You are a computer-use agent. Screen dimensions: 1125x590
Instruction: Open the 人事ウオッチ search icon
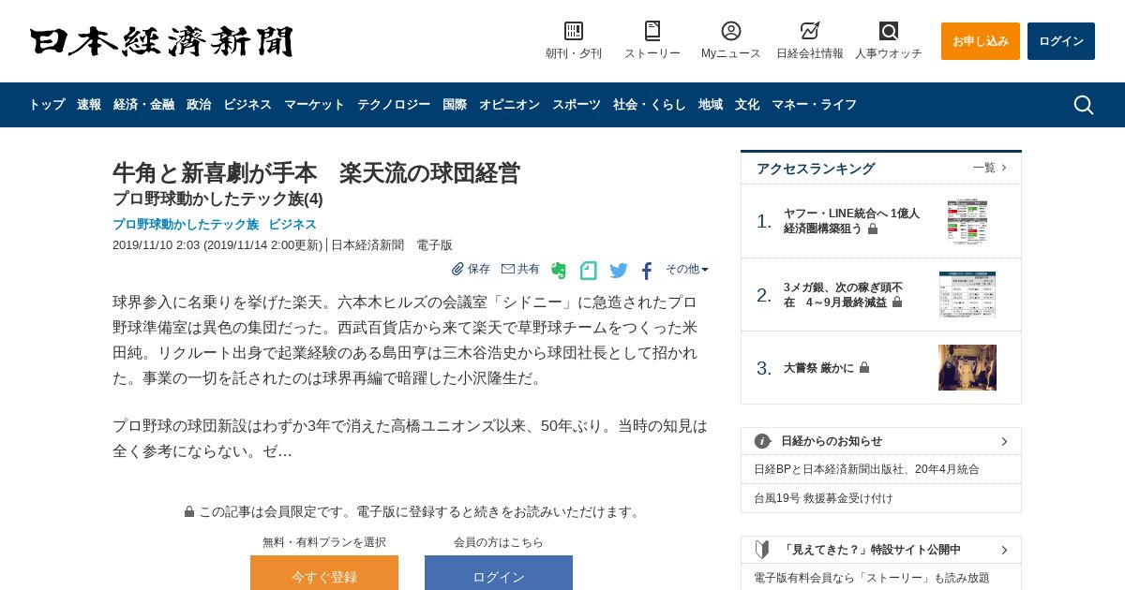pos(889,31)
